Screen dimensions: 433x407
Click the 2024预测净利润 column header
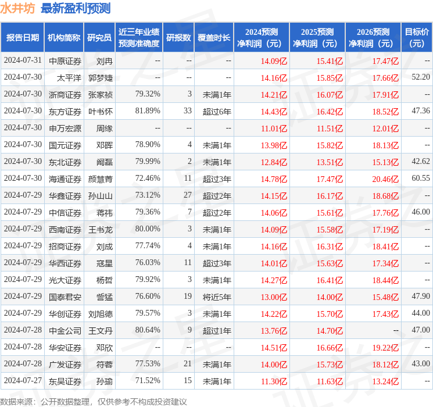tap(262, 38)
